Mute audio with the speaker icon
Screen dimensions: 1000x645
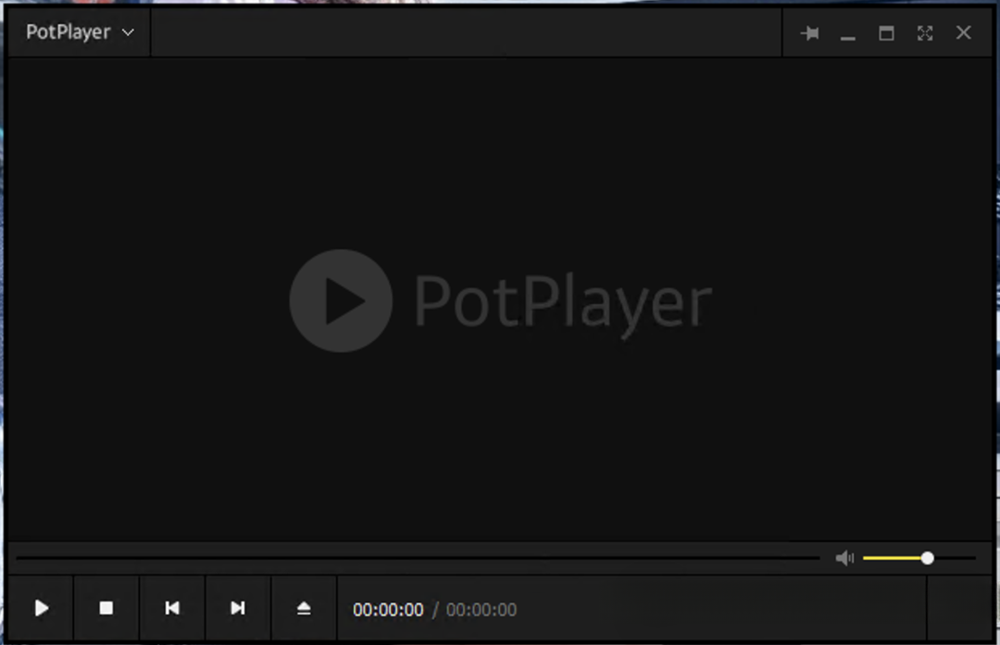tap(844, 558)
